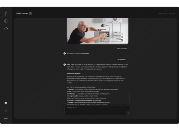Click the bold Dieter Rams name in first reply
Image resolution: width=179 pixels, height=131 pixels.
click(x=85, y=53)
